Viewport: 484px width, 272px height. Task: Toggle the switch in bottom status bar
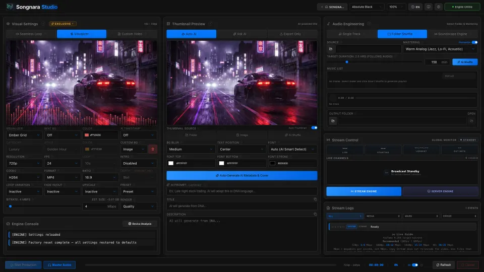tap(415, 265)
